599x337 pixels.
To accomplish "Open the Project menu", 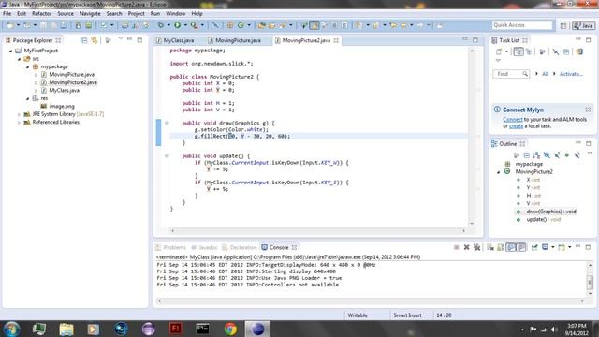I will pos(136,13).
